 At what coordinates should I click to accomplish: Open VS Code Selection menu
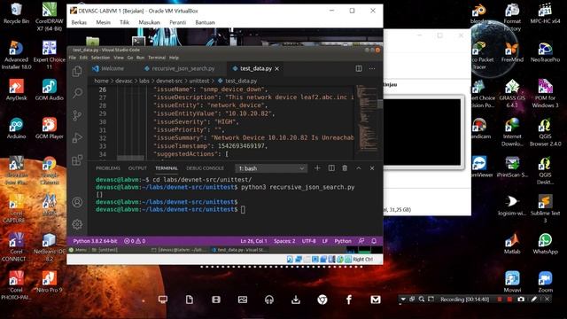[100, 58]
